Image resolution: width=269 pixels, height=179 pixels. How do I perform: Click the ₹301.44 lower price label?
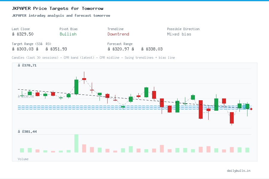27,131
